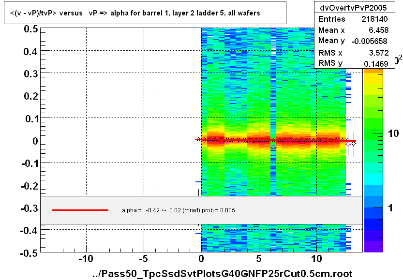Click the y-axis label -0.4
The image size is (403, 280).
click(x=30, y=231)
